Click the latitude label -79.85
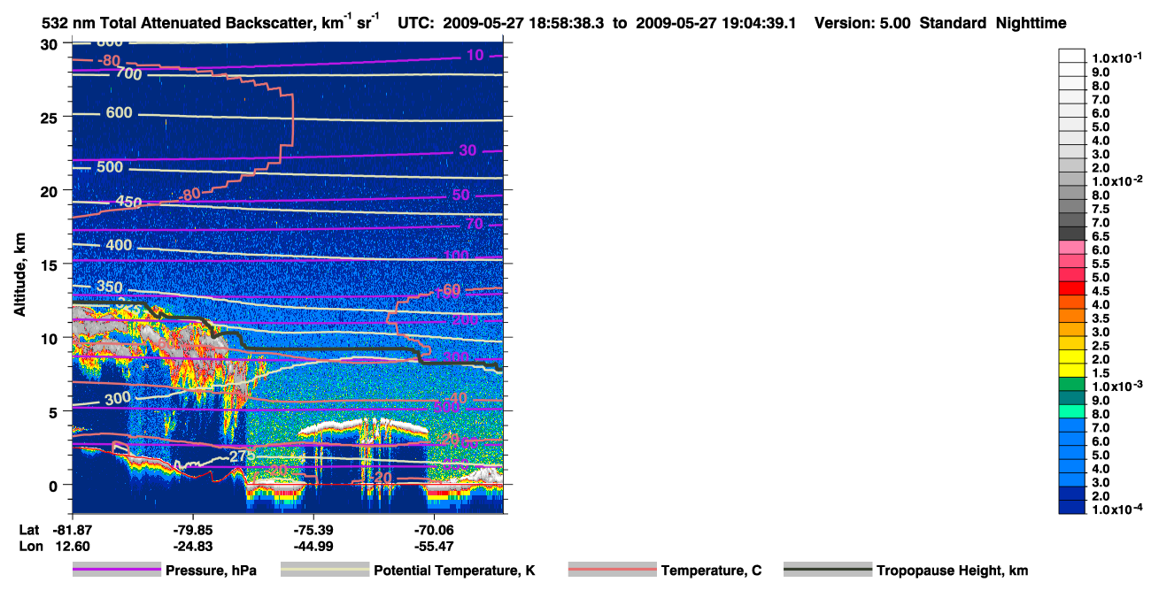This screenshot has width=1151, height=590. coord(193,532)
